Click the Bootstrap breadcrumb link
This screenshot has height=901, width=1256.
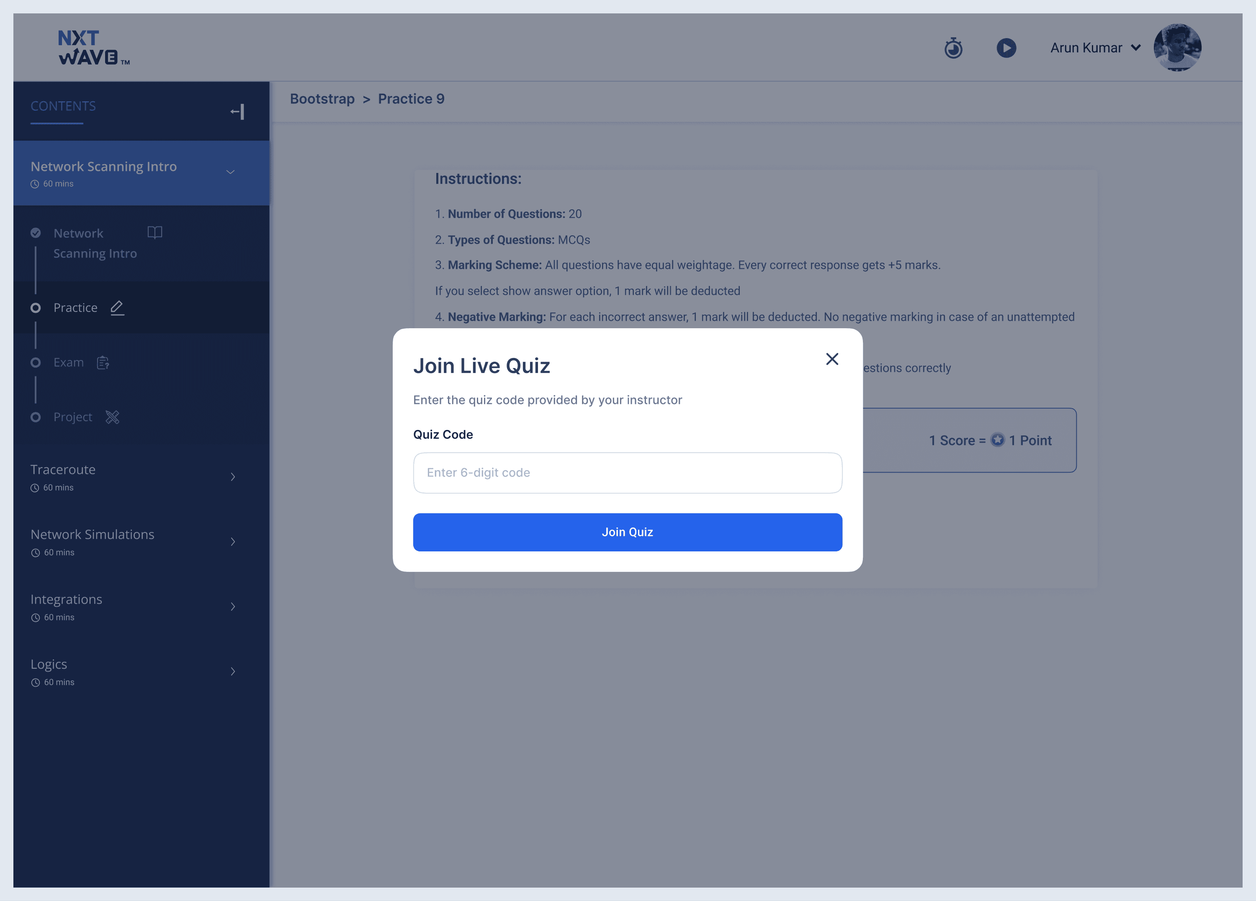pos(322,99)
